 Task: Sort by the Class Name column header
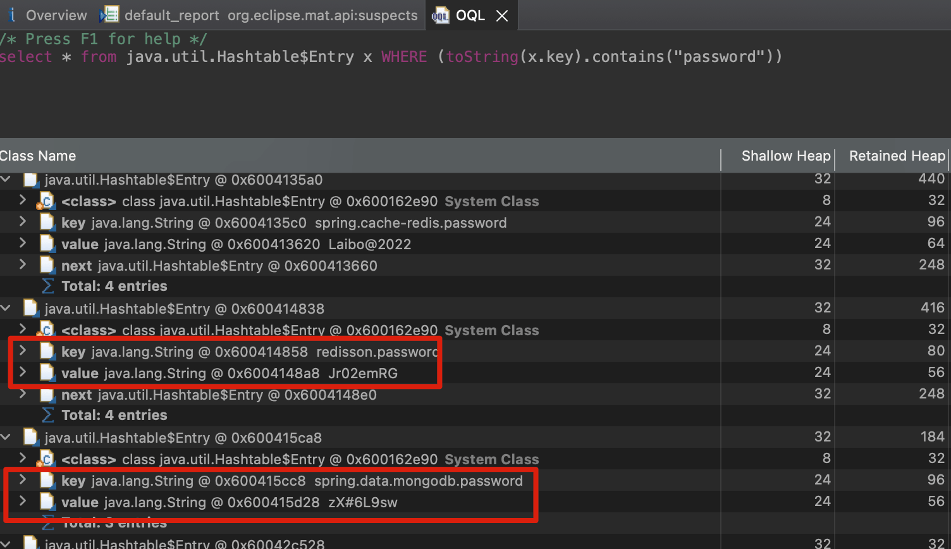click(38, 156)
